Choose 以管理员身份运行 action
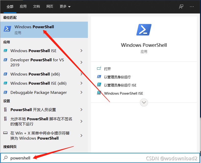Viewport: 201px width, 163px height. click(x=117, y=77)
